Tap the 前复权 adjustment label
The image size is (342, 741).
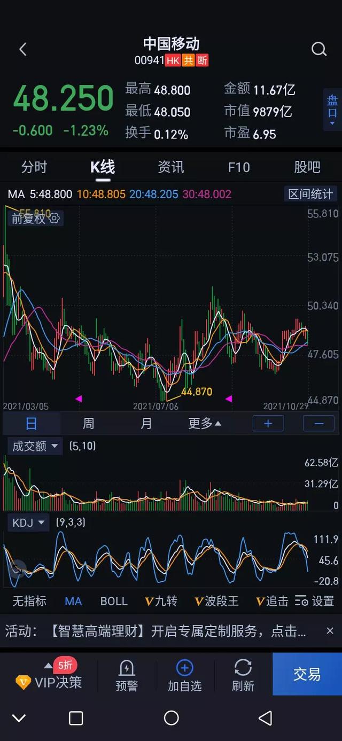point(28,218)
